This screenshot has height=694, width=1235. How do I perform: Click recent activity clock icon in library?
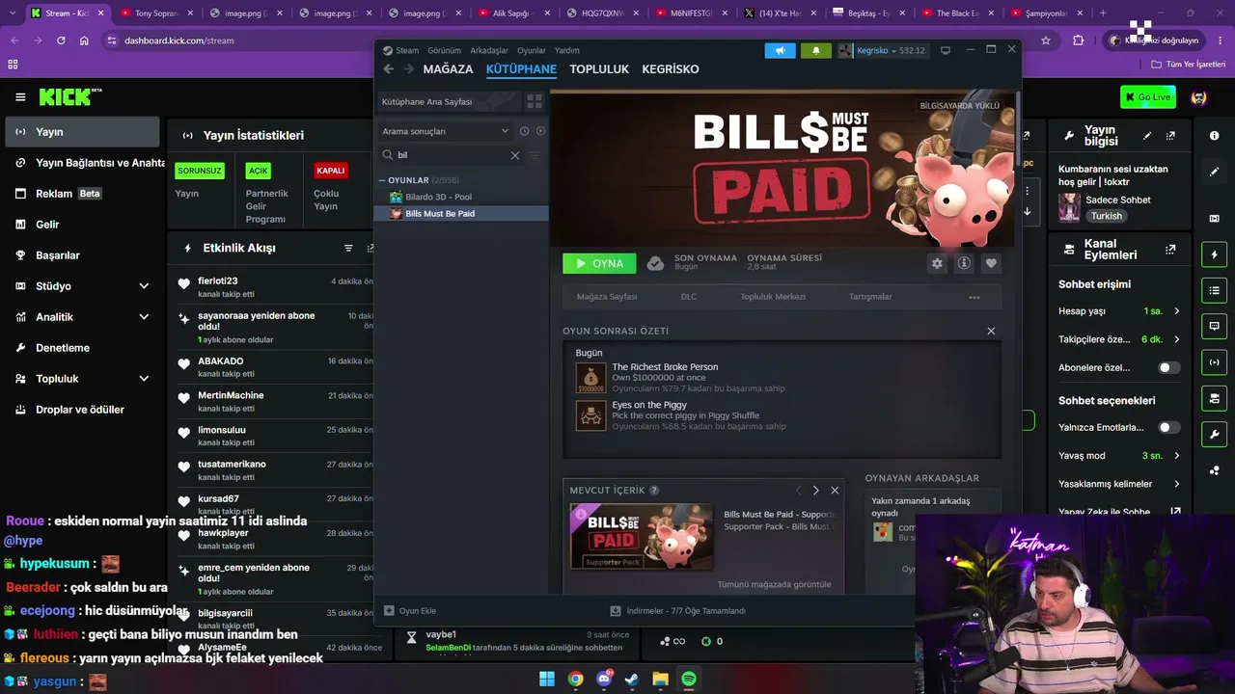point(524,131)
